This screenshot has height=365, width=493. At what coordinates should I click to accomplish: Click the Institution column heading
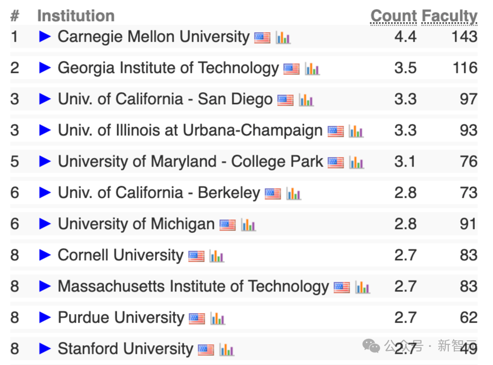pos(76,16)
